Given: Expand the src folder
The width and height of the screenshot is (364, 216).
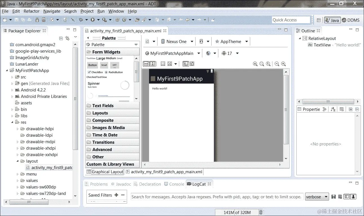Looking at the screenshot, I should [12, 77].
